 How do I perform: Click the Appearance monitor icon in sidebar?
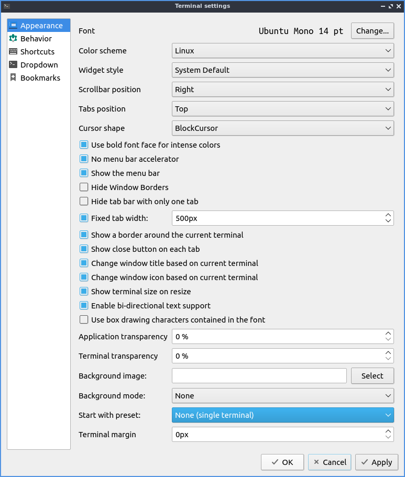pyautogui.click(x=13, y=26)
